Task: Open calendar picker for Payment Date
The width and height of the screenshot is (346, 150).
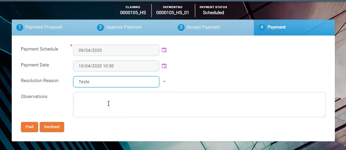Action: [164, 66]
